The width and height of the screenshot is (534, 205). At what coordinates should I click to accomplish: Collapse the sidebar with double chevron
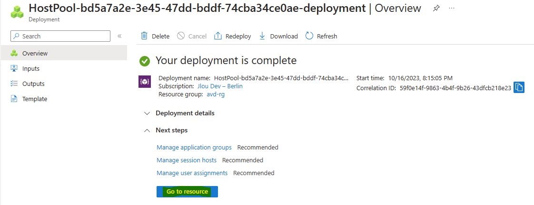119,37
